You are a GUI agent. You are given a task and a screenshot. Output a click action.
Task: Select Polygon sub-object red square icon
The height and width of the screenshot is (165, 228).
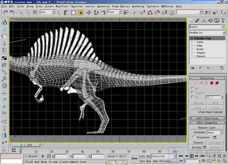(x=212, y=83)
